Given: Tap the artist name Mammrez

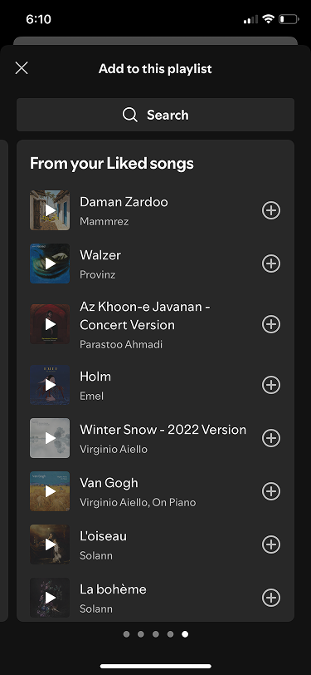Looking at the screenshot, I should [104, 222].
